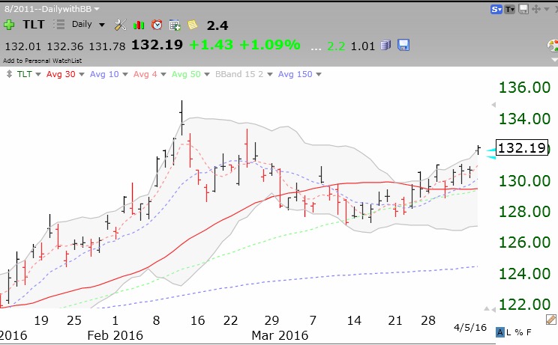Select arithmetic scaling A
The height and width of the screenshot is (345, 558).
pos(500,332)
